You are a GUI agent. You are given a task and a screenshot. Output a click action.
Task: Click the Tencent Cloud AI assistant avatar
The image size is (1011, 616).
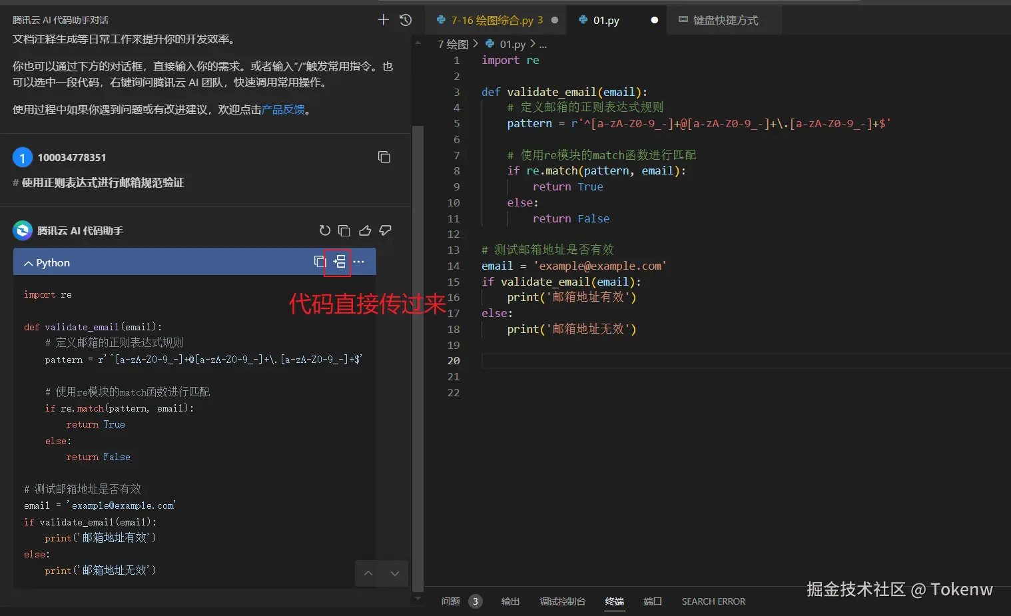[23, 230]
